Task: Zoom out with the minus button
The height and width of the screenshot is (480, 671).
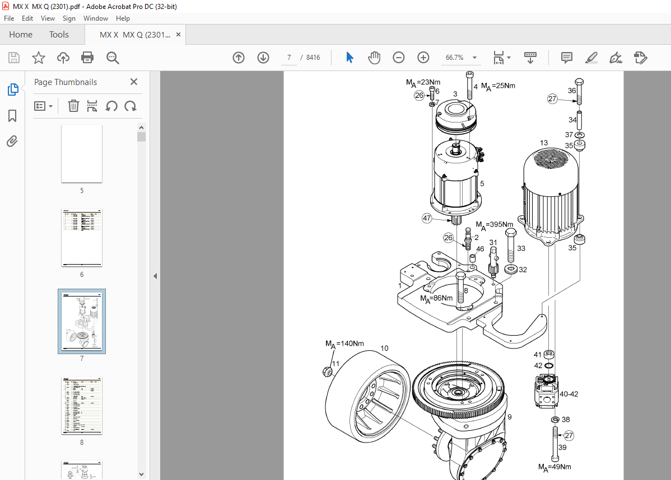Action: [x=398, y=58]
